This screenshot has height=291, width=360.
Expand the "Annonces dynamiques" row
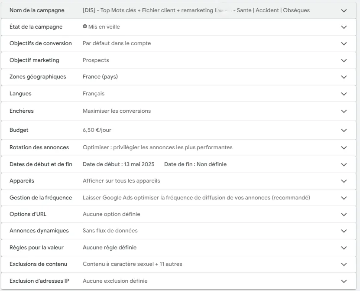point(344,231)
